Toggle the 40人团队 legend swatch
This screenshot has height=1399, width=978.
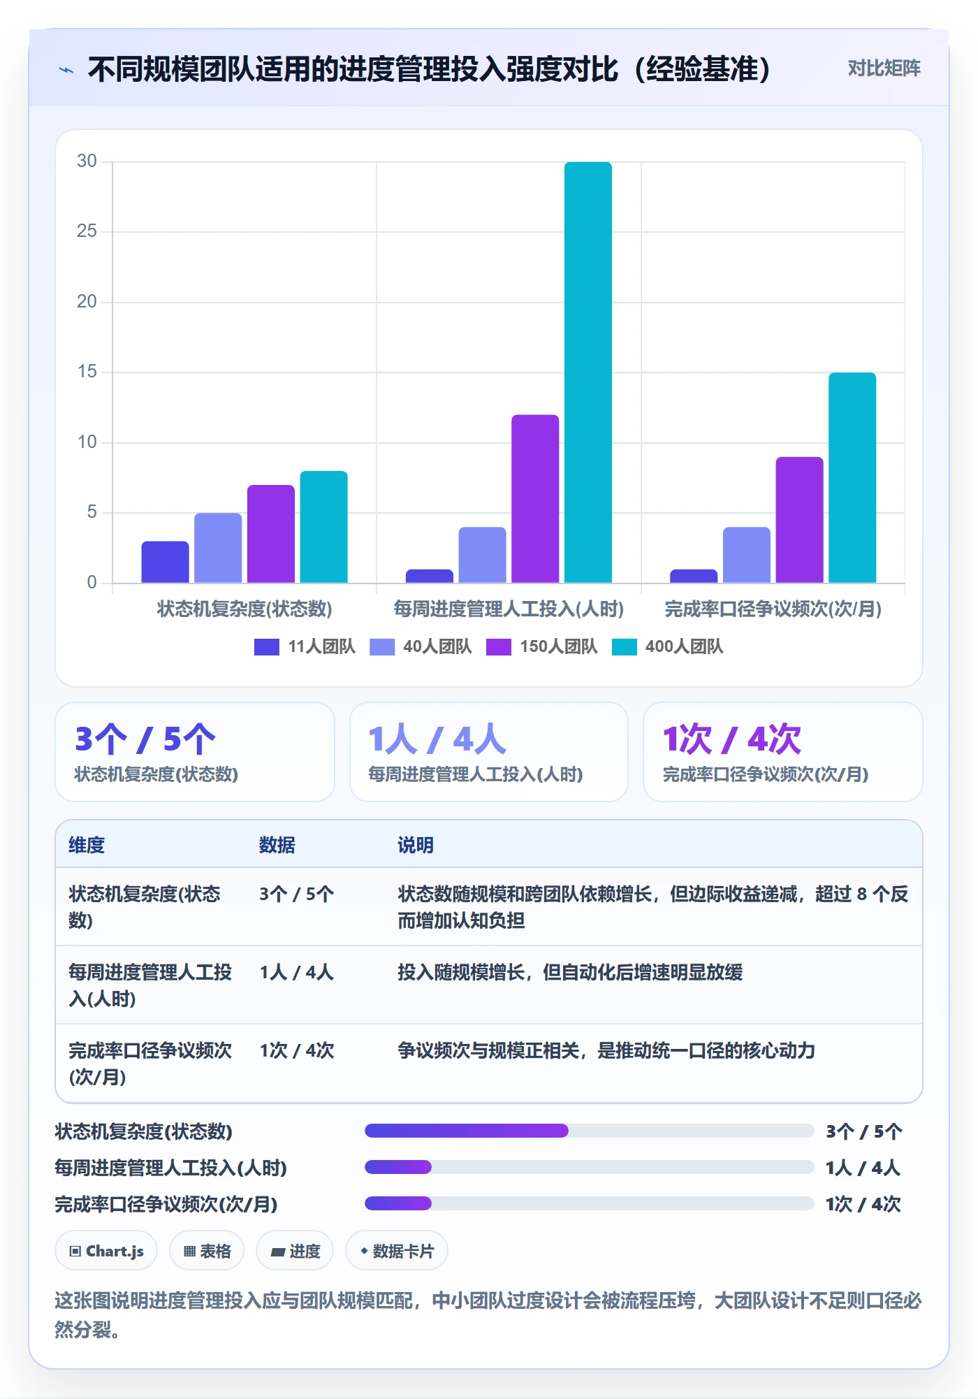click(x=382, y=647)
